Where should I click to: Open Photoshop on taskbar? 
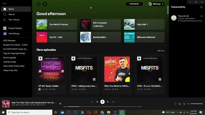76,112
